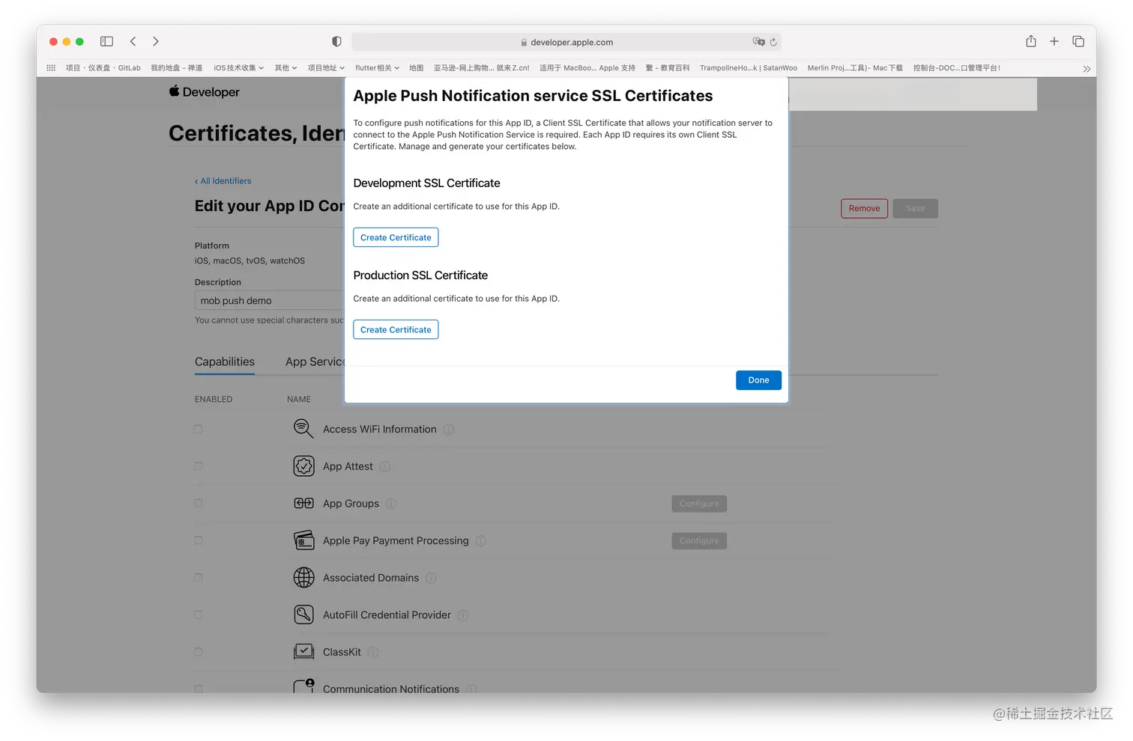Click info icon next to App Attest

click(x=384, y=467)
